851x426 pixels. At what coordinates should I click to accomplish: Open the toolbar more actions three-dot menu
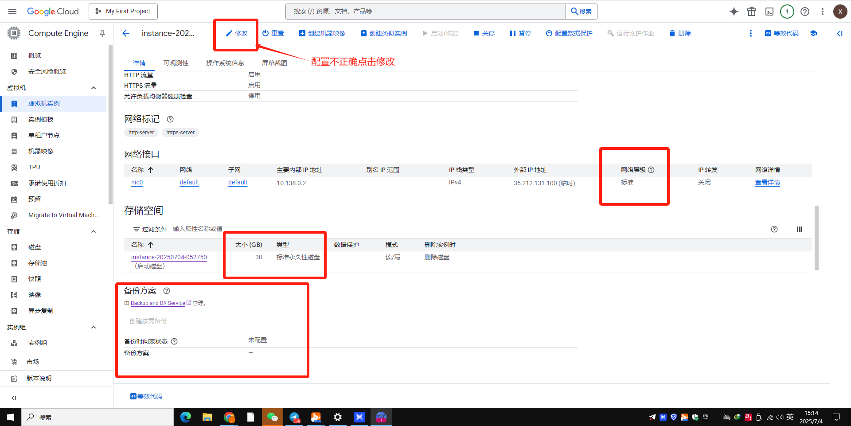pyautogui.click(x=750, y=33)
